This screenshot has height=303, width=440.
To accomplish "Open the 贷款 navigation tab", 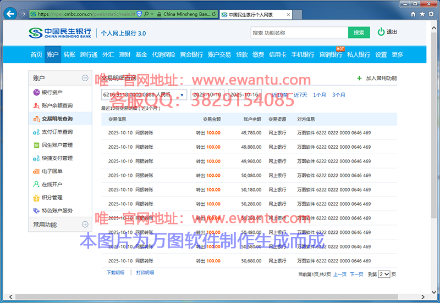I will coord(241,54).
